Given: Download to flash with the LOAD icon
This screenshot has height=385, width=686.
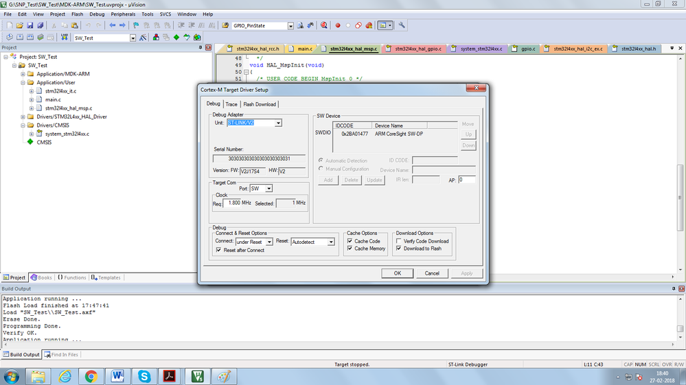Looking at the screenshot, I should tap(65, 38).
